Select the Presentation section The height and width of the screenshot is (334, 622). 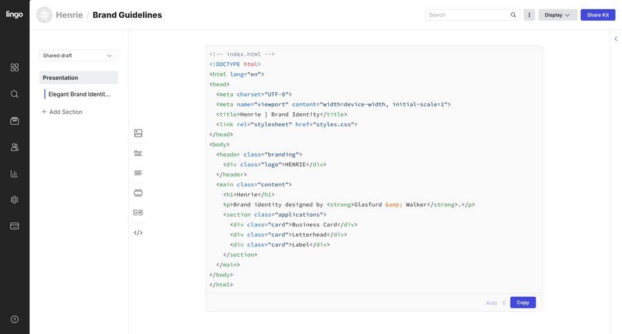pyautogui.click(x=79, y=78)
